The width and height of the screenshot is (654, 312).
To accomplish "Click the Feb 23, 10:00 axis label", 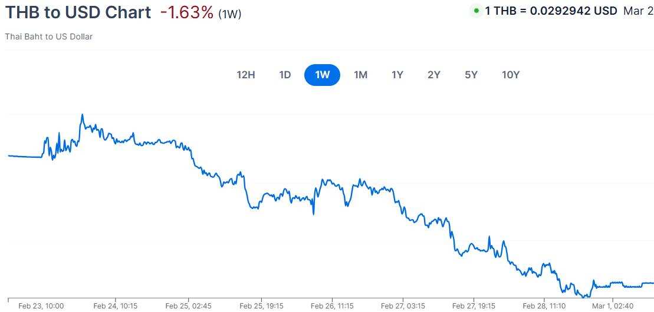I will (41, 306).
